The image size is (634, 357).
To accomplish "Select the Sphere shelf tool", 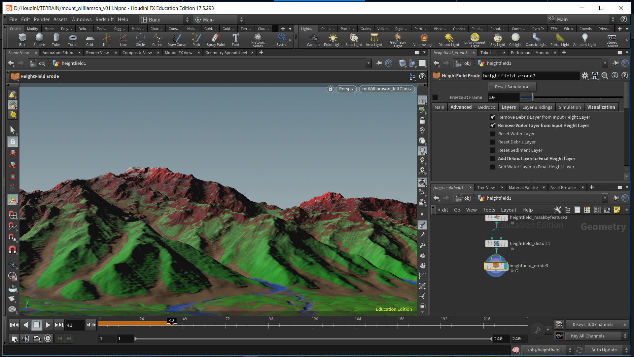I will tap(39, 40).
